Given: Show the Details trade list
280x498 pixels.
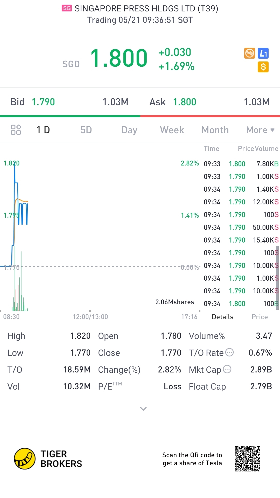Looking at the screenshot, I should [x=222, y=317].
